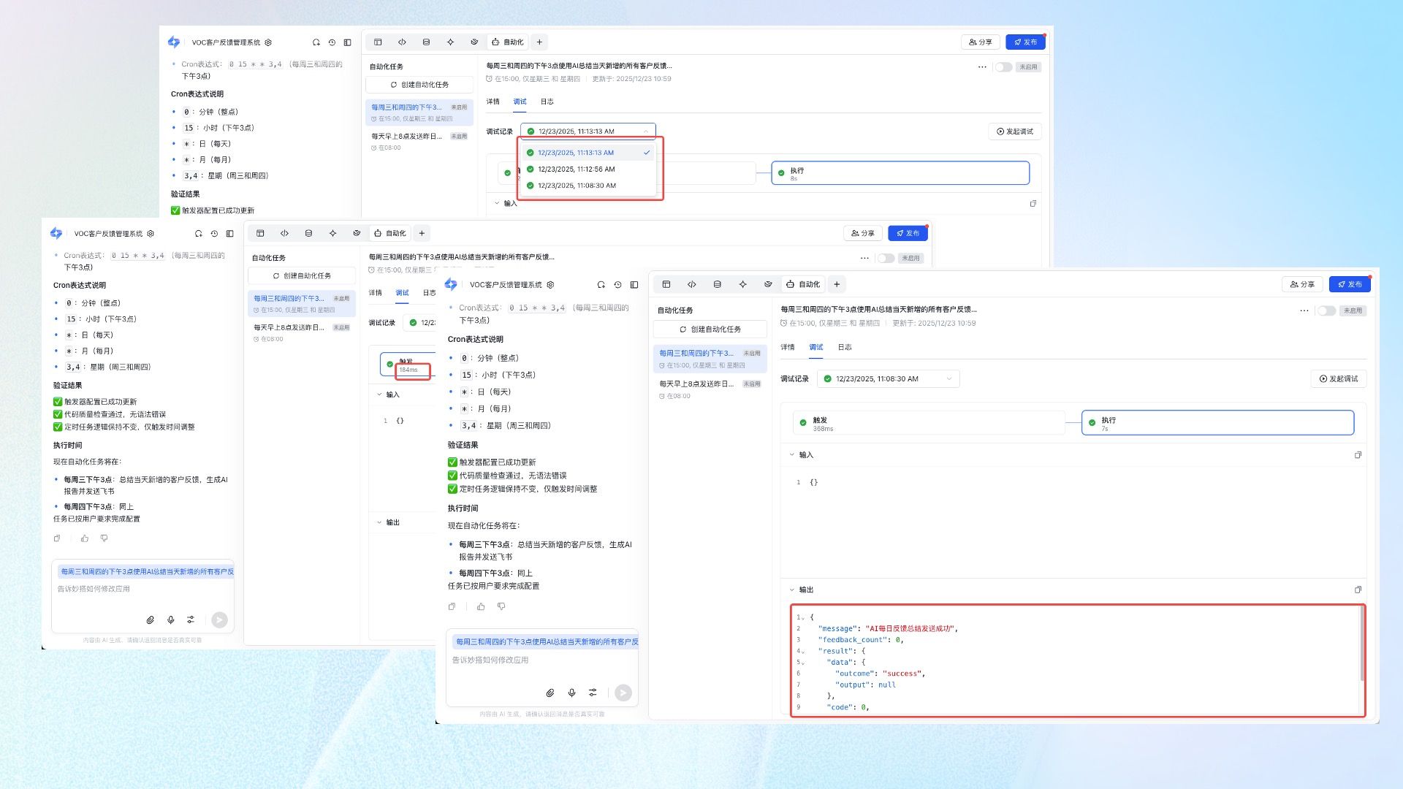Click thumbs-up icon under front-most chat reply
The image size is (1403, 789).
481,606
